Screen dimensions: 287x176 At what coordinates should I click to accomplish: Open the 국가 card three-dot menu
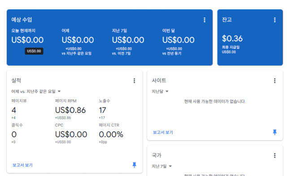coord(274,155)
